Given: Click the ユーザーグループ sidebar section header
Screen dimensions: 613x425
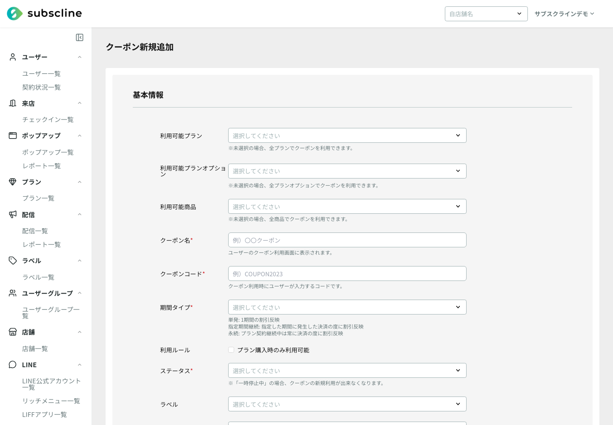Looking at the screenshot, I should pyautogui.click(x=46, y=293).
